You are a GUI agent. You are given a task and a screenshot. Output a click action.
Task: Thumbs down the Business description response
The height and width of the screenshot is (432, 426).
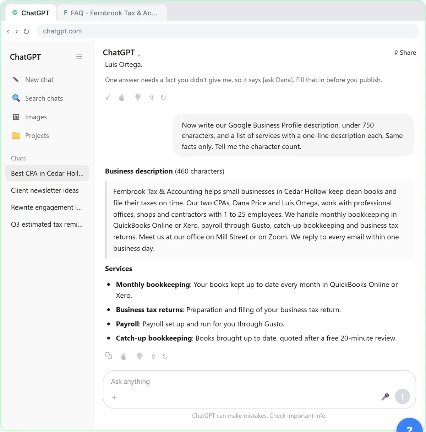tap(140, 356)
